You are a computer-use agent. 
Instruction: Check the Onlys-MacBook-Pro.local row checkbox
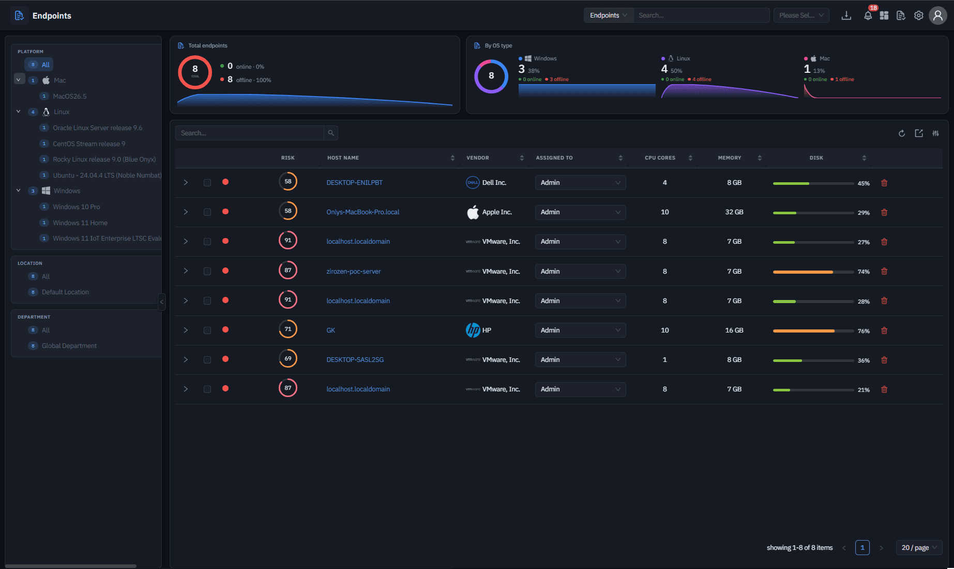(207, 212)
